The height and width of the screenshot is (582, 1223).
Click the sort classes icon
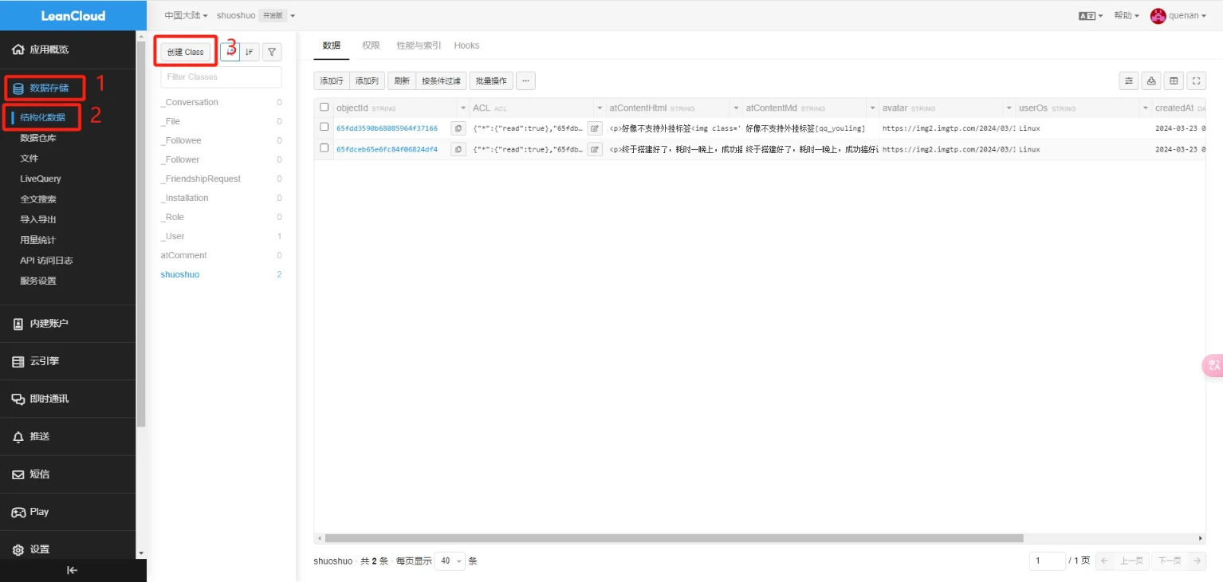pyautogui.click(x=250, y=52)
